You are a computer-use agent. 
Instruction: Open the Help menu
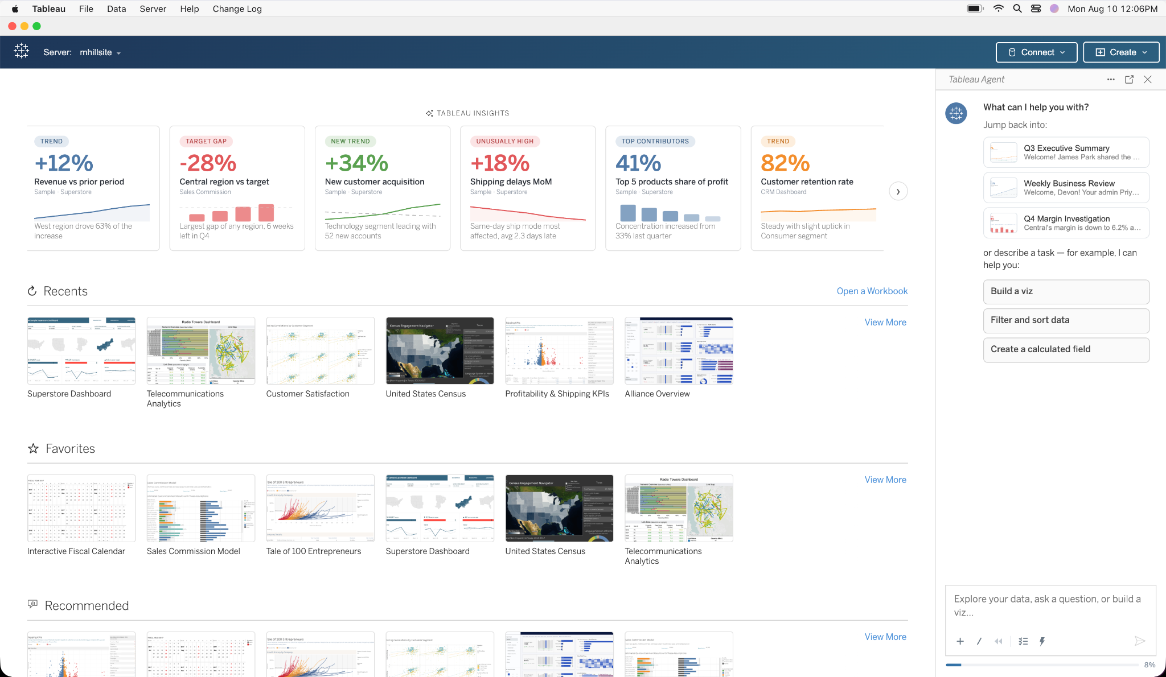pos(190,9)
